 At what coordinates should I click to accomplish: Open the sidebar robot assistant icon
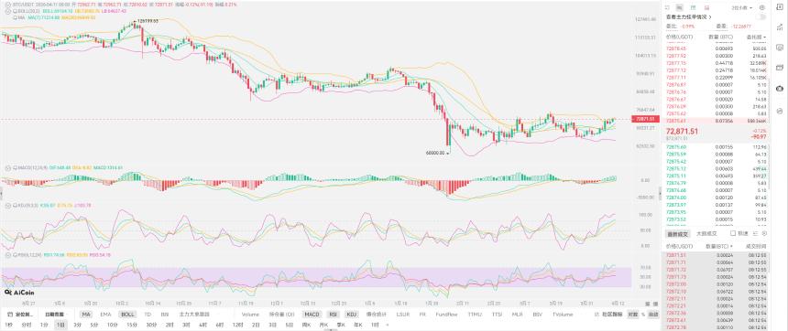pyautogui.click(x=780, y=89)
